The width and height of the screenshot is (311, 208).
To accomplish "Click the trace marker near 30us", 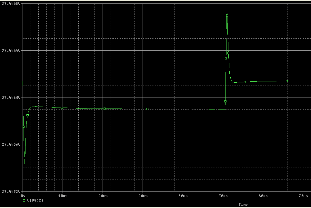I will 147,109.
